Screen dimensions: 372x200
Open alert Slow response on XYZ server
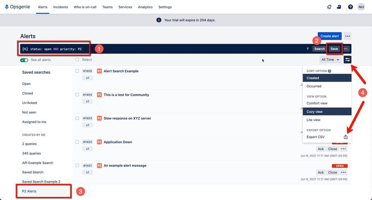(127, 118)
